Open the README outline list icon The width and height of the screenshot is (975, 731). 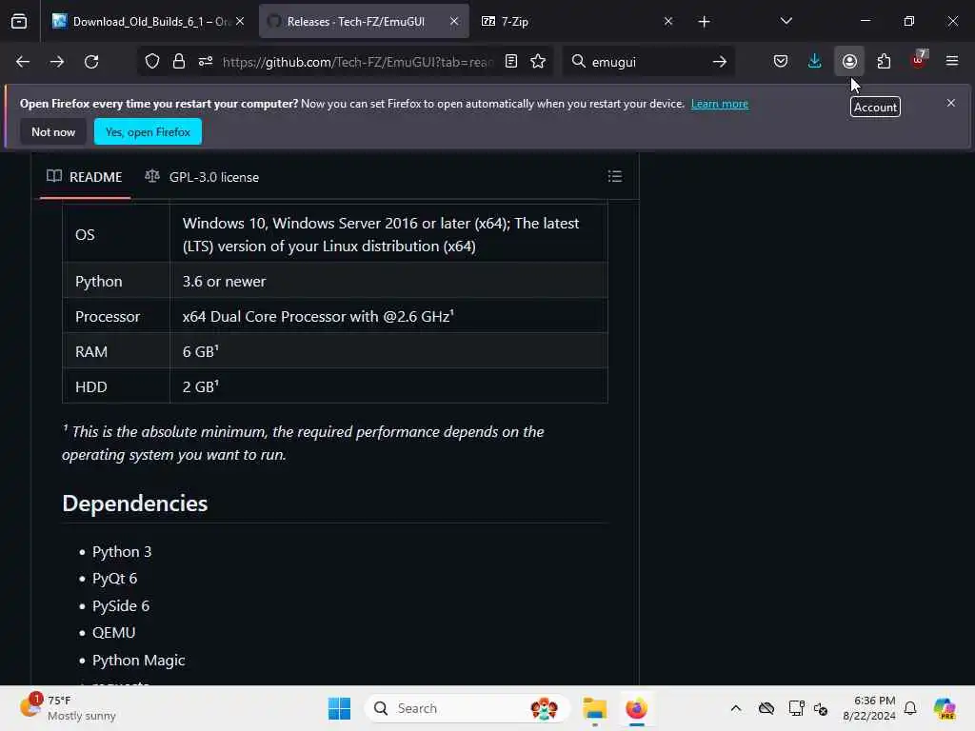[615, 176]
